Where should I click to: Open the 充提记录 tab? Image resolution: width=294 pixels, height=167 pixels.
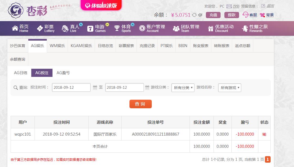[x=147, y=46]
